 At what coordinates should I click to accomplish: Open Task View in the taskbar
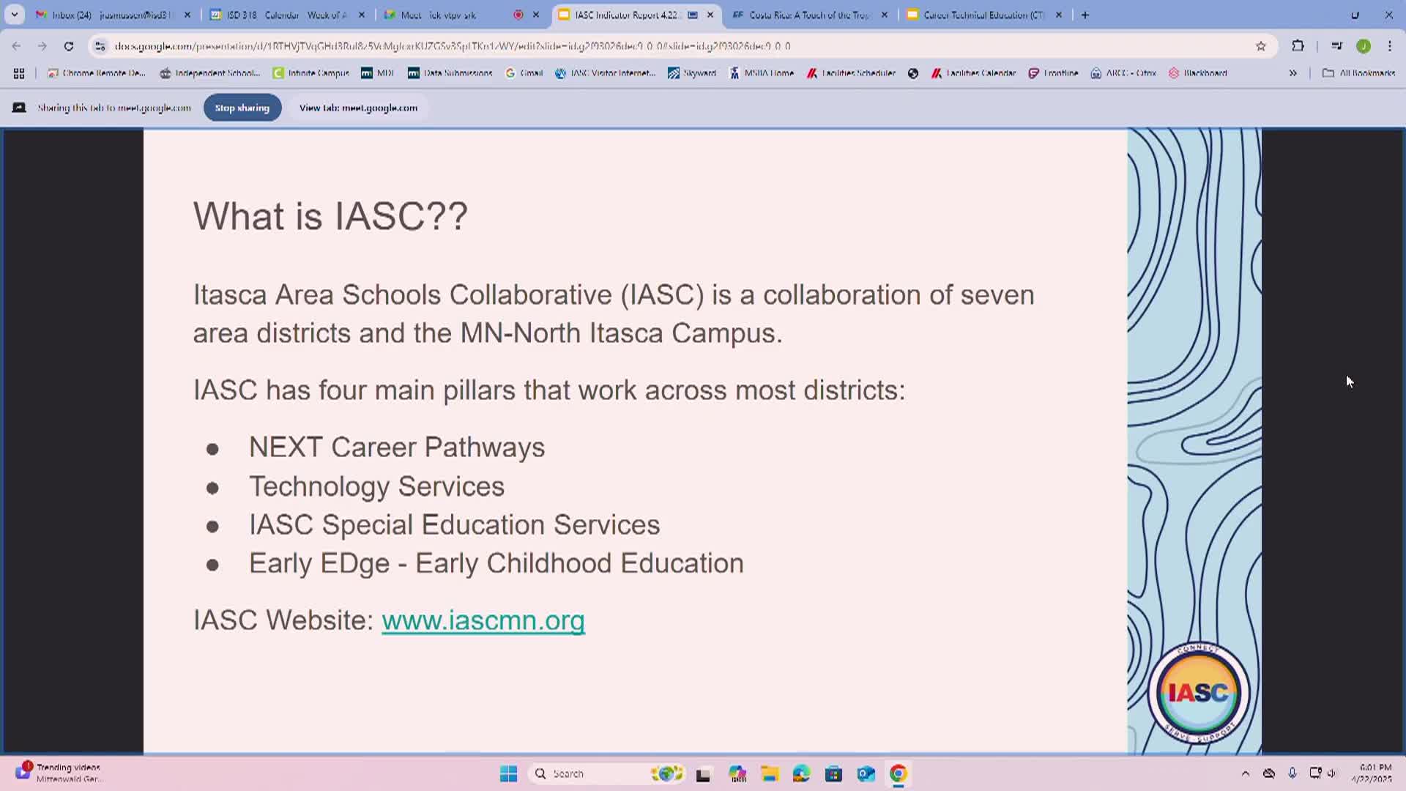[x=704, y=774]
